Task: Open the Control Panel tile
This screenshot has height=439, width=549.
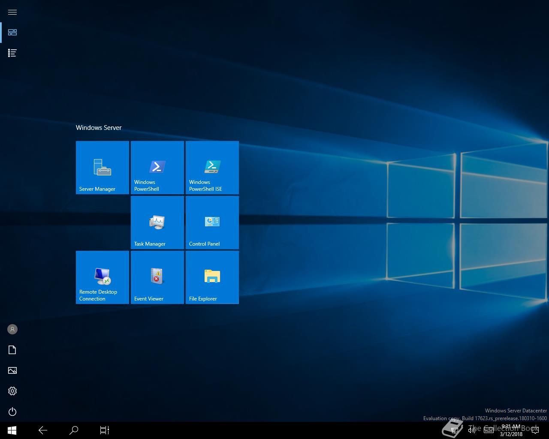Action: click(212, 222)
